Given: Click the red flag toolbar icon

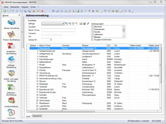Looking at the screenshot, I should pyautogui.click(x=89, y=11).
